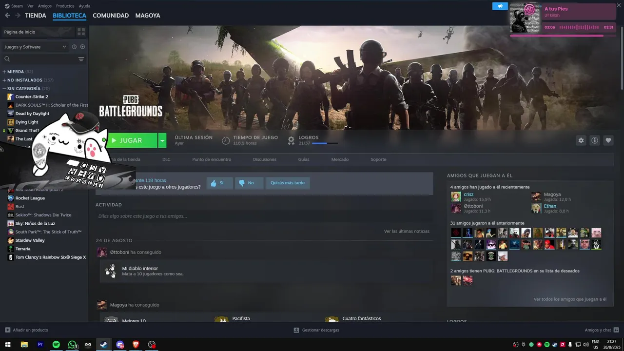Open the announcements megaphone button
The height and width of the screenshot is (351, 624).
[500, 6]
